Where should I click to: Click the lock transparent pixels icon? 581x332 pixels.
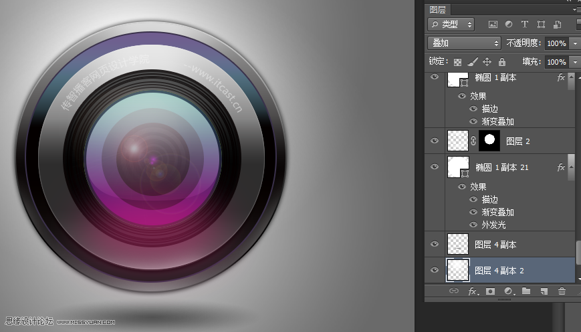(458, 62)
